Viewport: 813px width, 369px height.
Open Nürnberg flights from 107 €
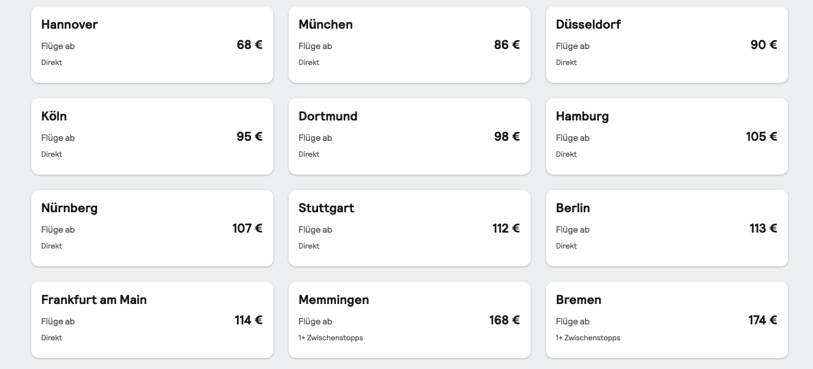(x=152, y=228)
